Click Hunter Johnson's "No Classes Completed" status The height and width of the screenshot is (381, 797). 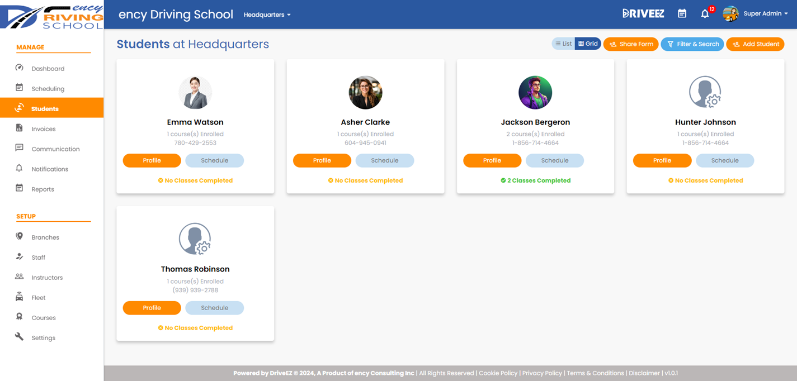point(705,180)
